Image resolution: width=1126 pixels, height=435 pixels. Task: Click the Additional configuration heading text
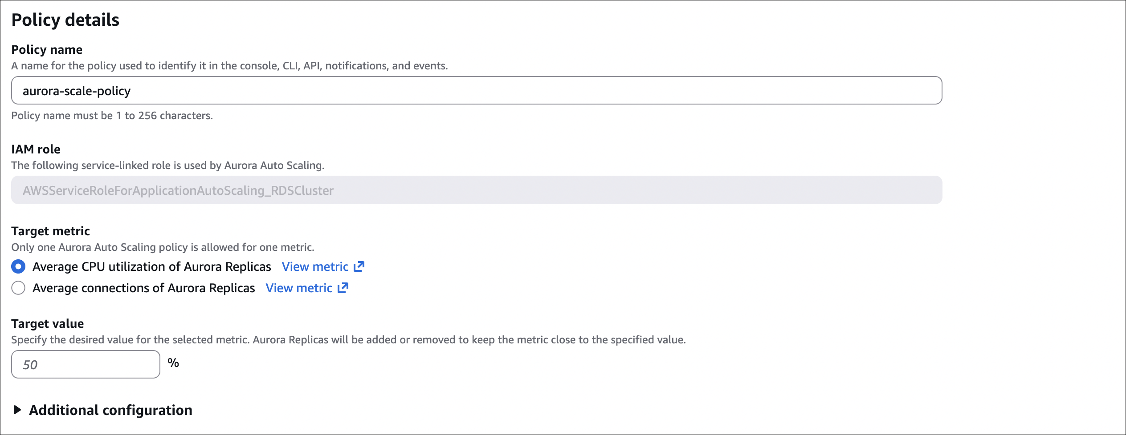[x=110, y=410]
